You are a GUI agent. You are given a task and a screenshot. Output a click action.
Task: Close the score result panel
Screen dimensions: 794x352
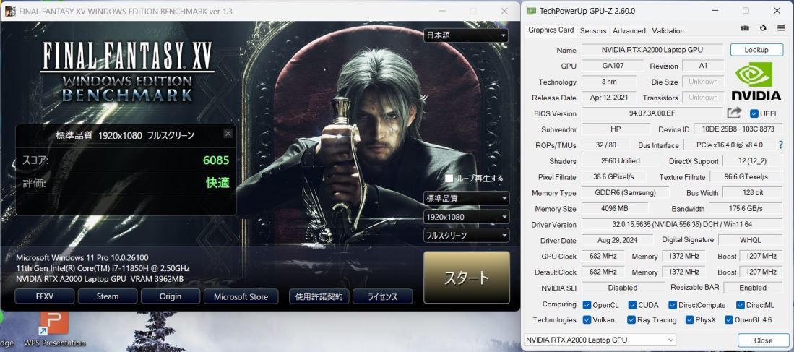click(228, 133)
